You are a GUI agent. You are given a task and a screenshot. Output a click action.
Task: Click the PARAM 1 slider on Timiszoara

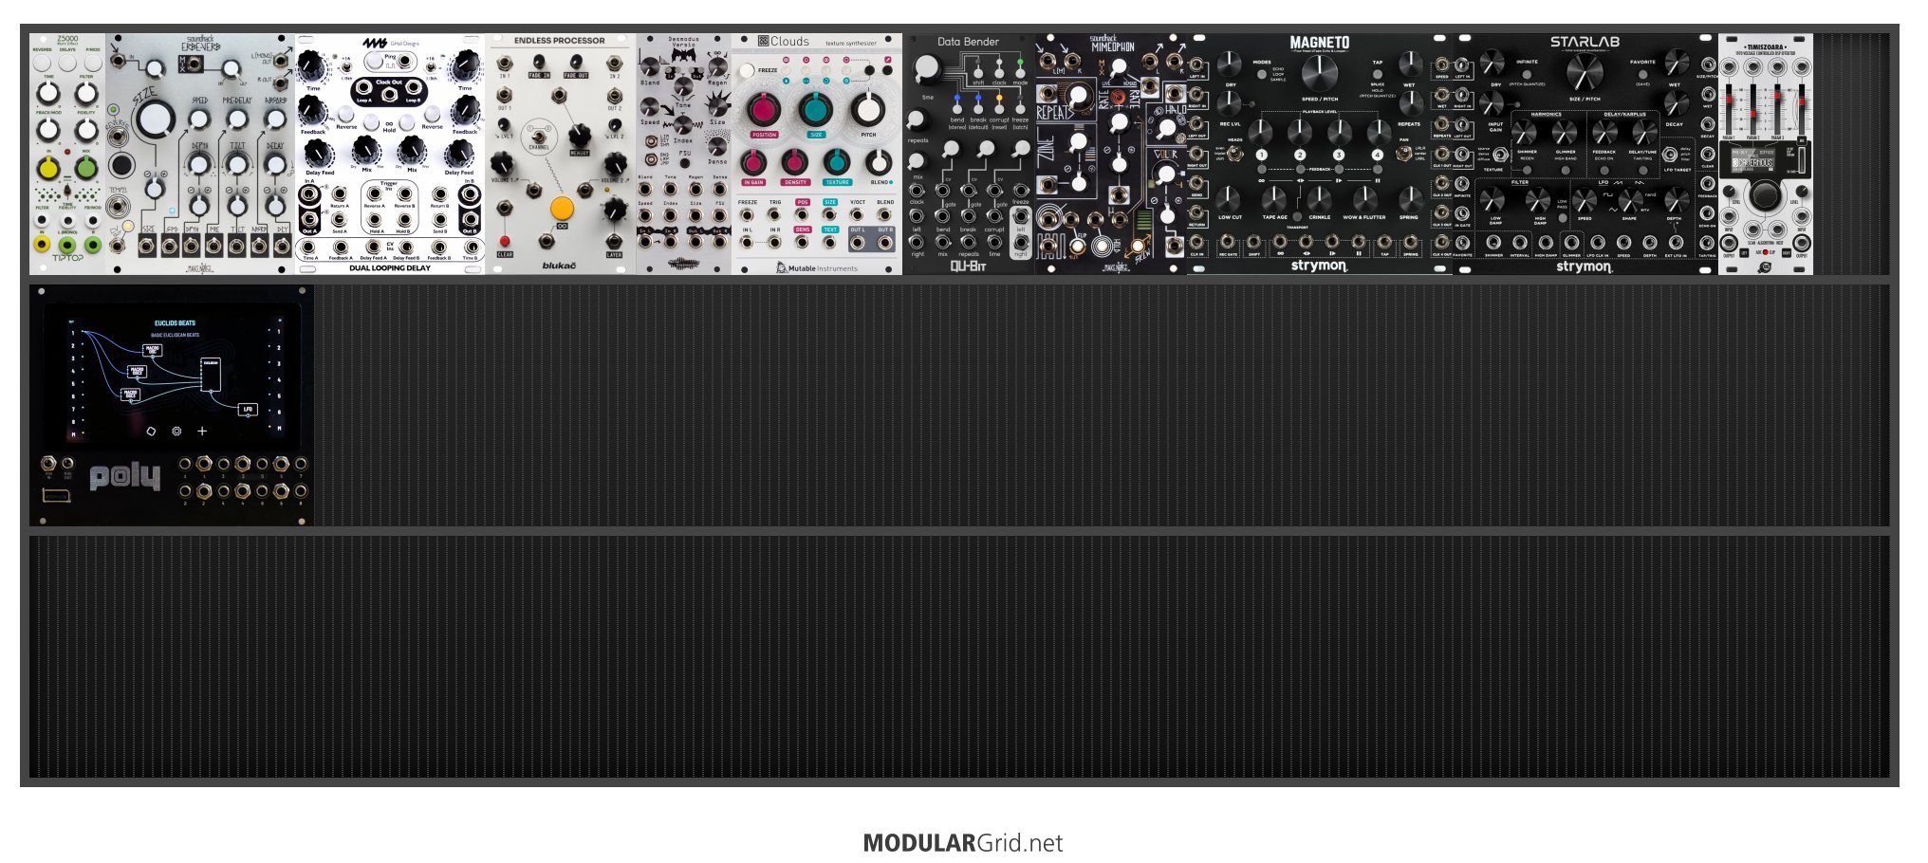pos(1730,109)
